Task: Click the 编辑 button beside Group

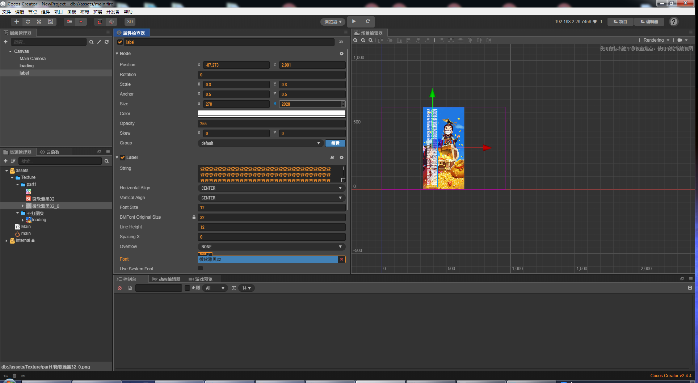Action: (335, 143)
